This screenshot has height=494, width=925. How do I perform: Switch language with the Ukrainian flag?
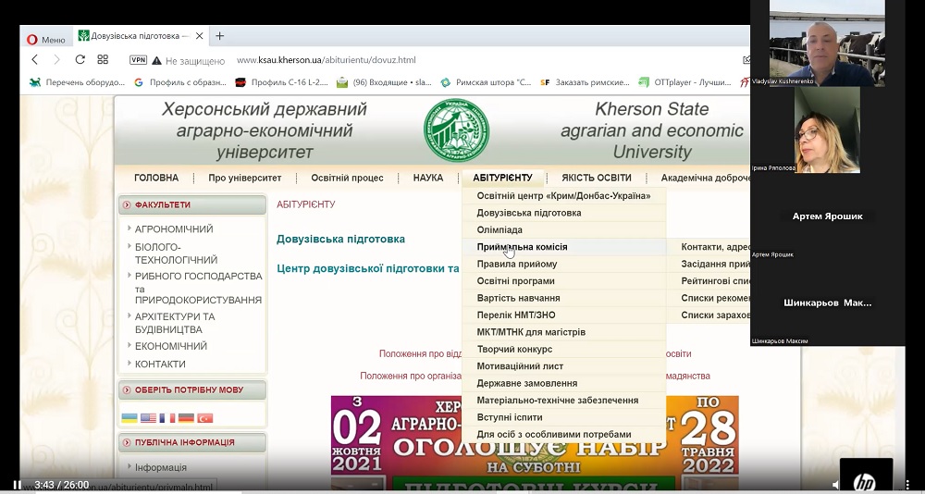pos(129,418)
